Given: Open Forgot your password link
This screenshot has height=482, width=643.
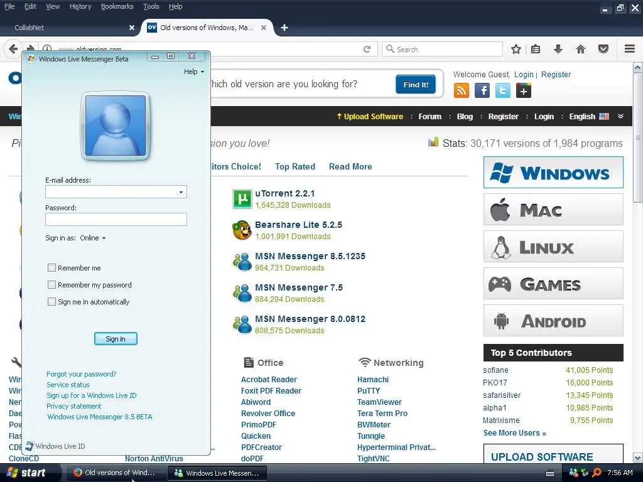Looking at the screenshot, I should 81,374.
